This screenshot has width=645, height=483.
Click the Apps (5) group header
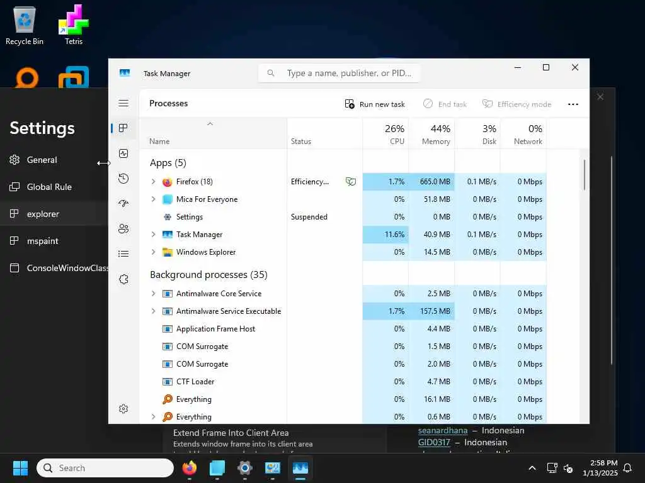(168, 163)
